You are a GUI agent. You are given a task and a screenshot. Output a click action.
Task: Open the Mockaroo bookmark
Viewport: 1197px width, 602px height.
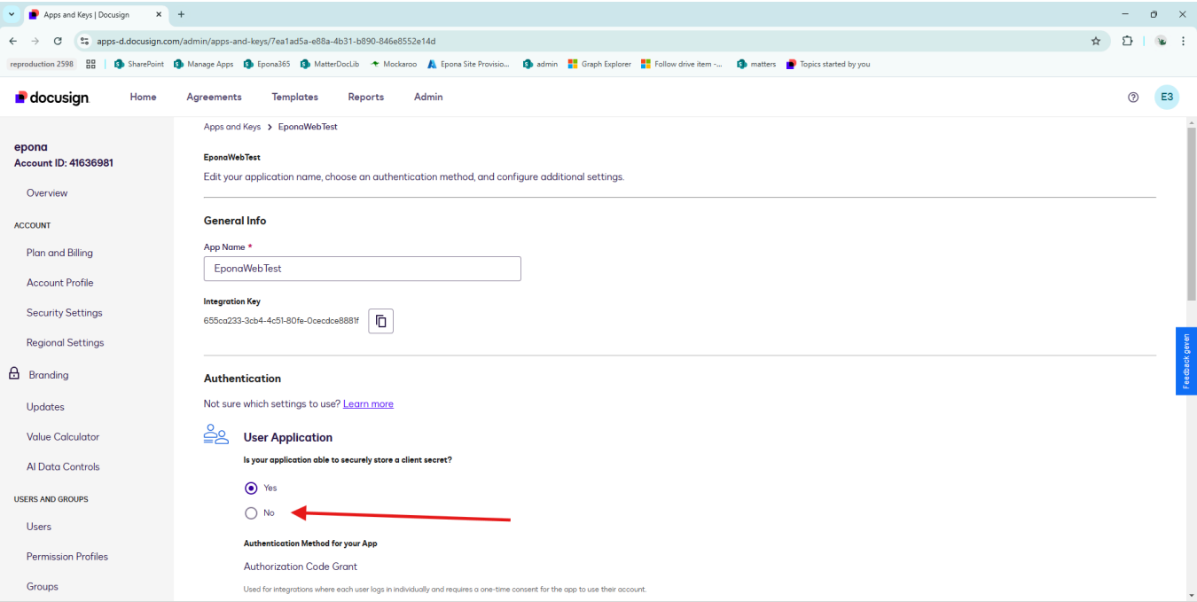click(x=393, y=64)
